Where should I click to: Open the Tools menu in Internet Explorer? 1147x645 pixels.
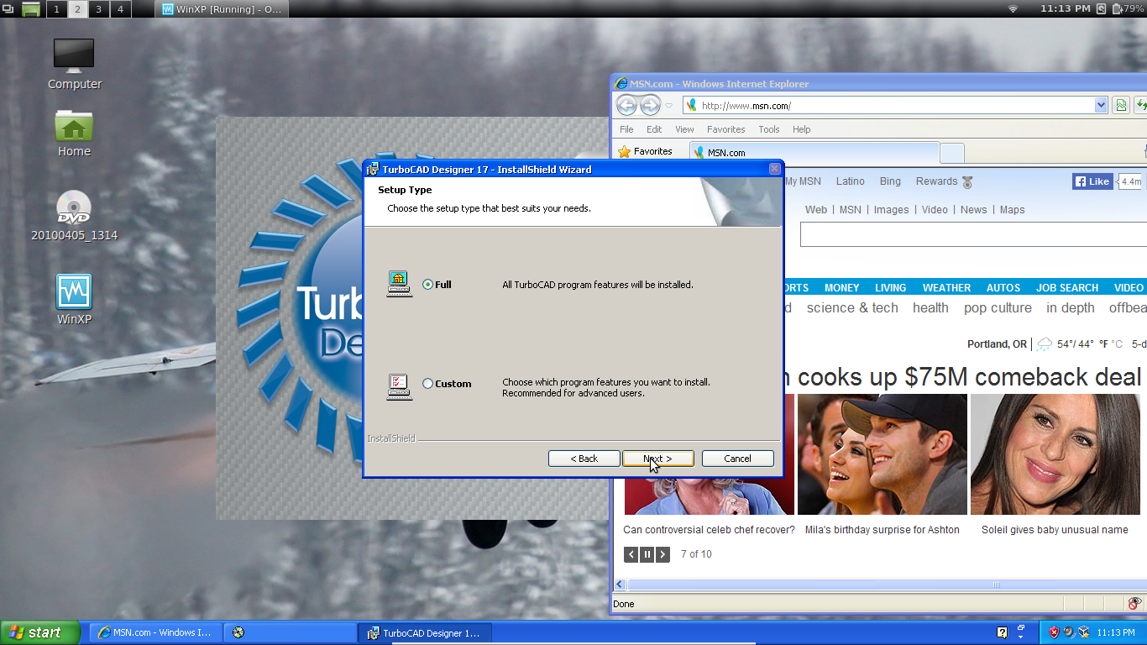pos(769,129)
